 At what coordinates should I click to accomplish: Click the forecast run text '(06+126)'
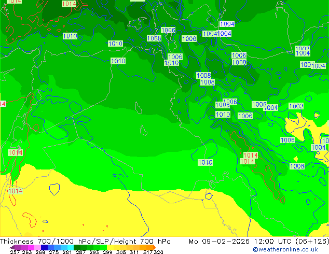coord(312,242)
